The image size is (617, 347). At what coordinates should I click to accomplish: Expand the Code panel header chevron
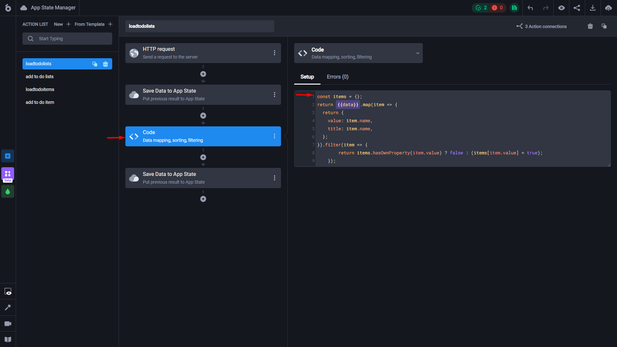pyautogui.click(x=418, y=53)
